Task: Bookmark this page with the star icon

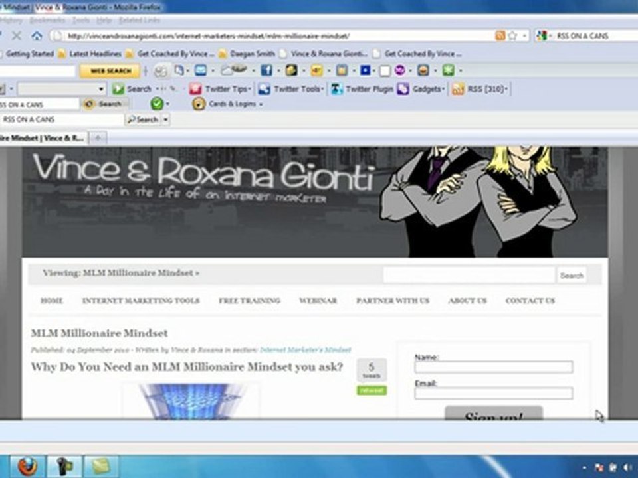Action: coord(512,36)
